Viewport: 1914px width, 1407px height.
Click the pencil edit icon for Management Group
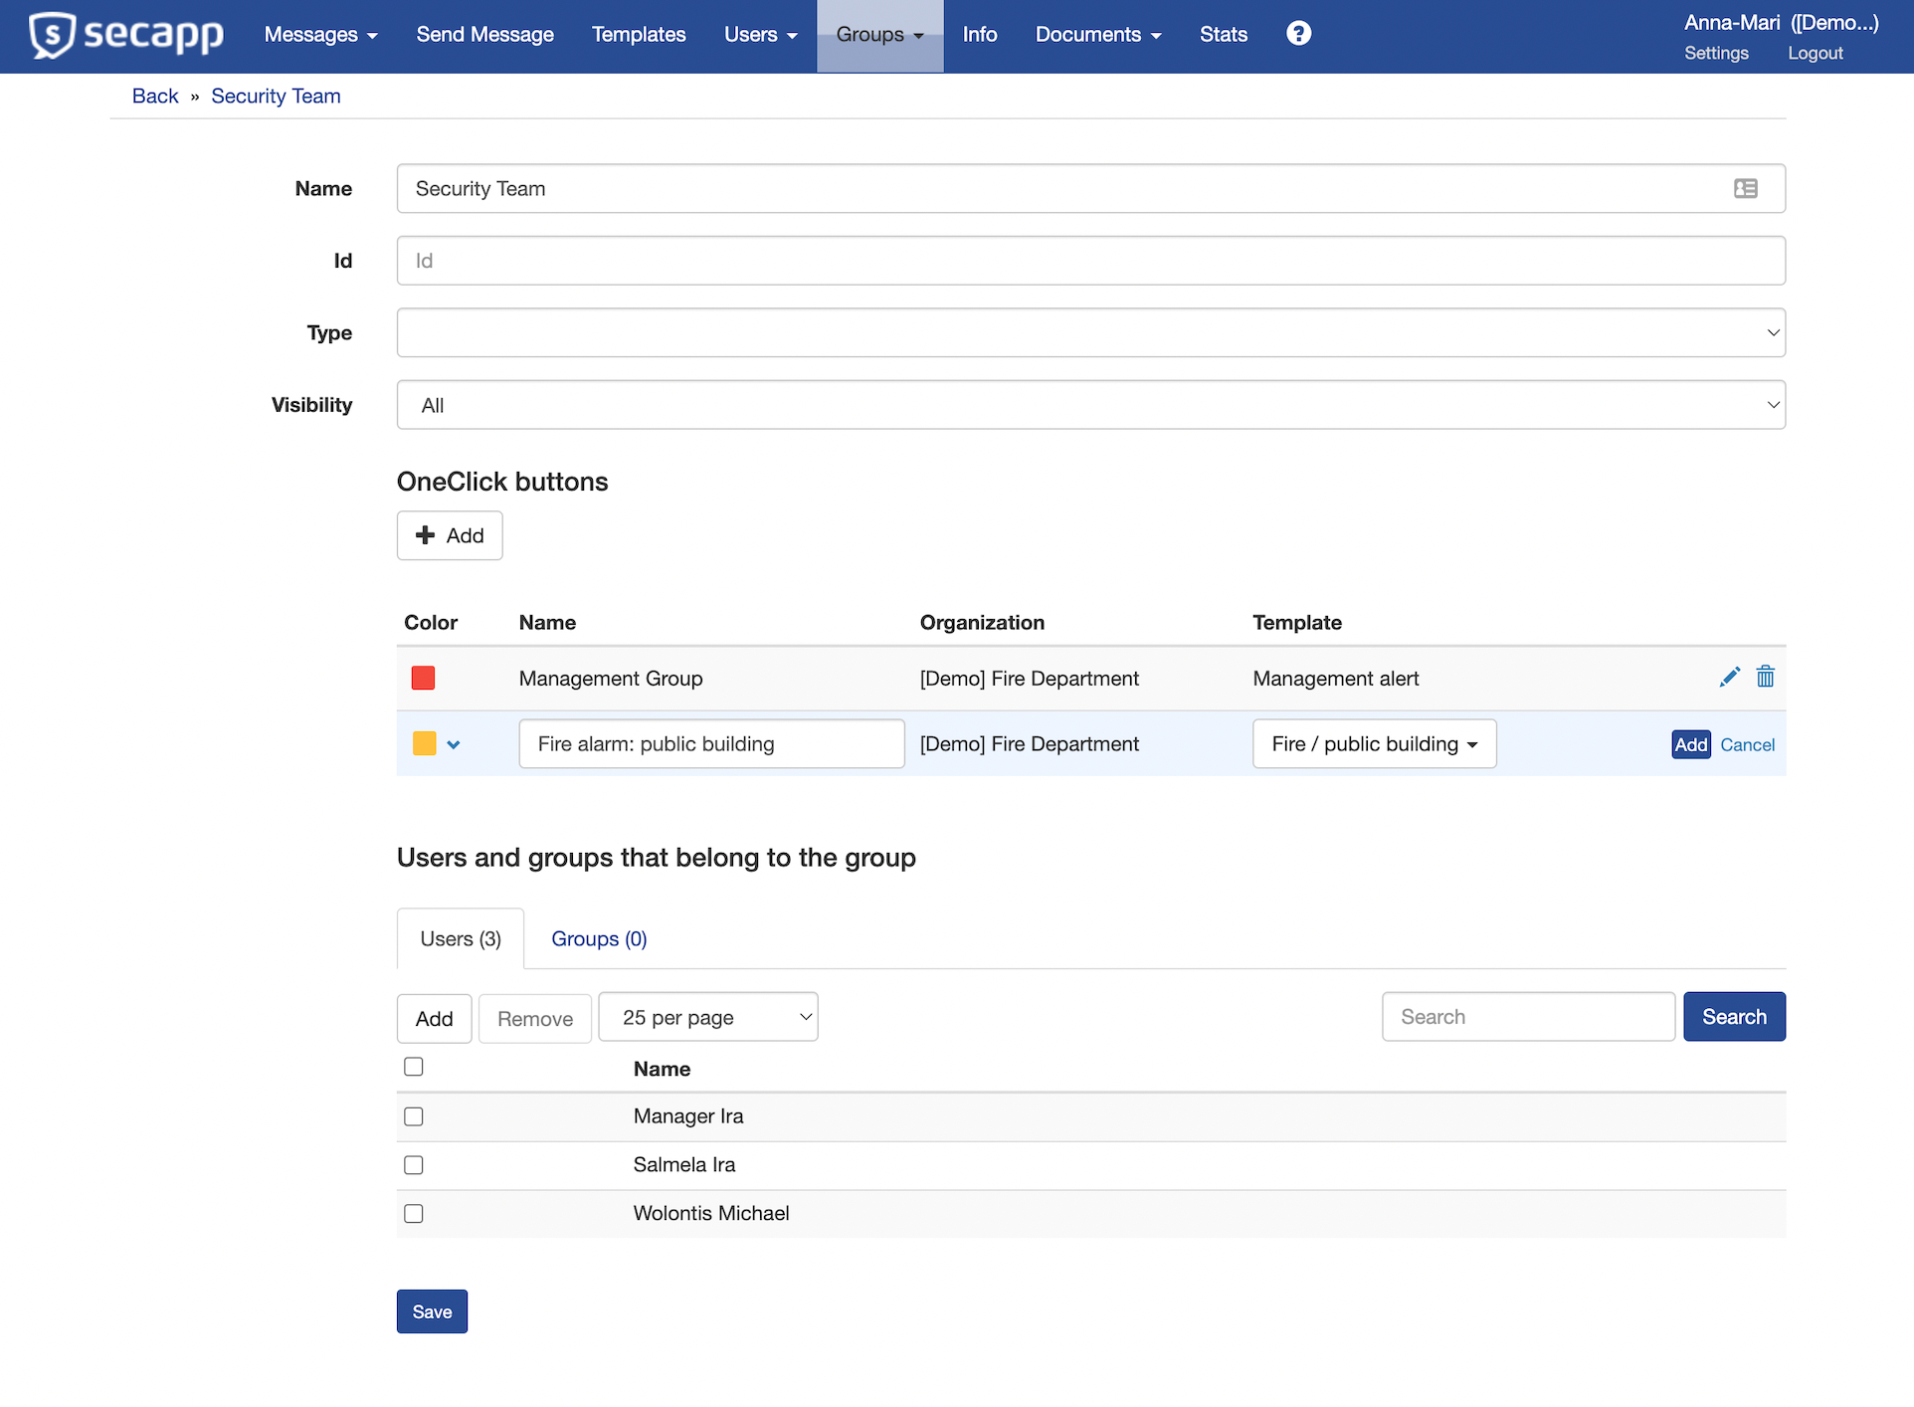(1729, 678)
